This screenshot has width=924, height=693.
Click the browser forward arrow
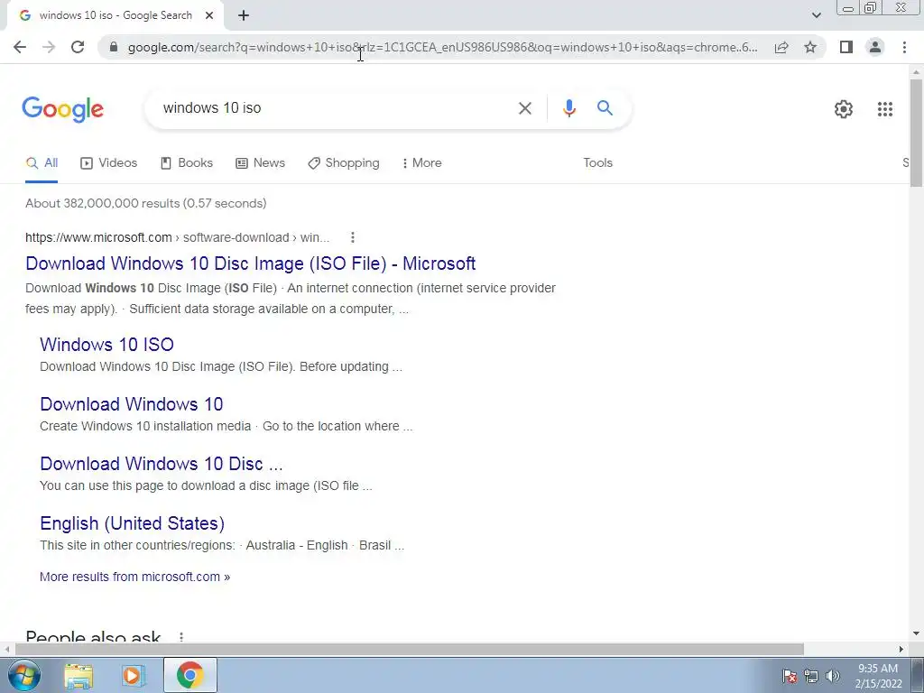click(49, 47)
